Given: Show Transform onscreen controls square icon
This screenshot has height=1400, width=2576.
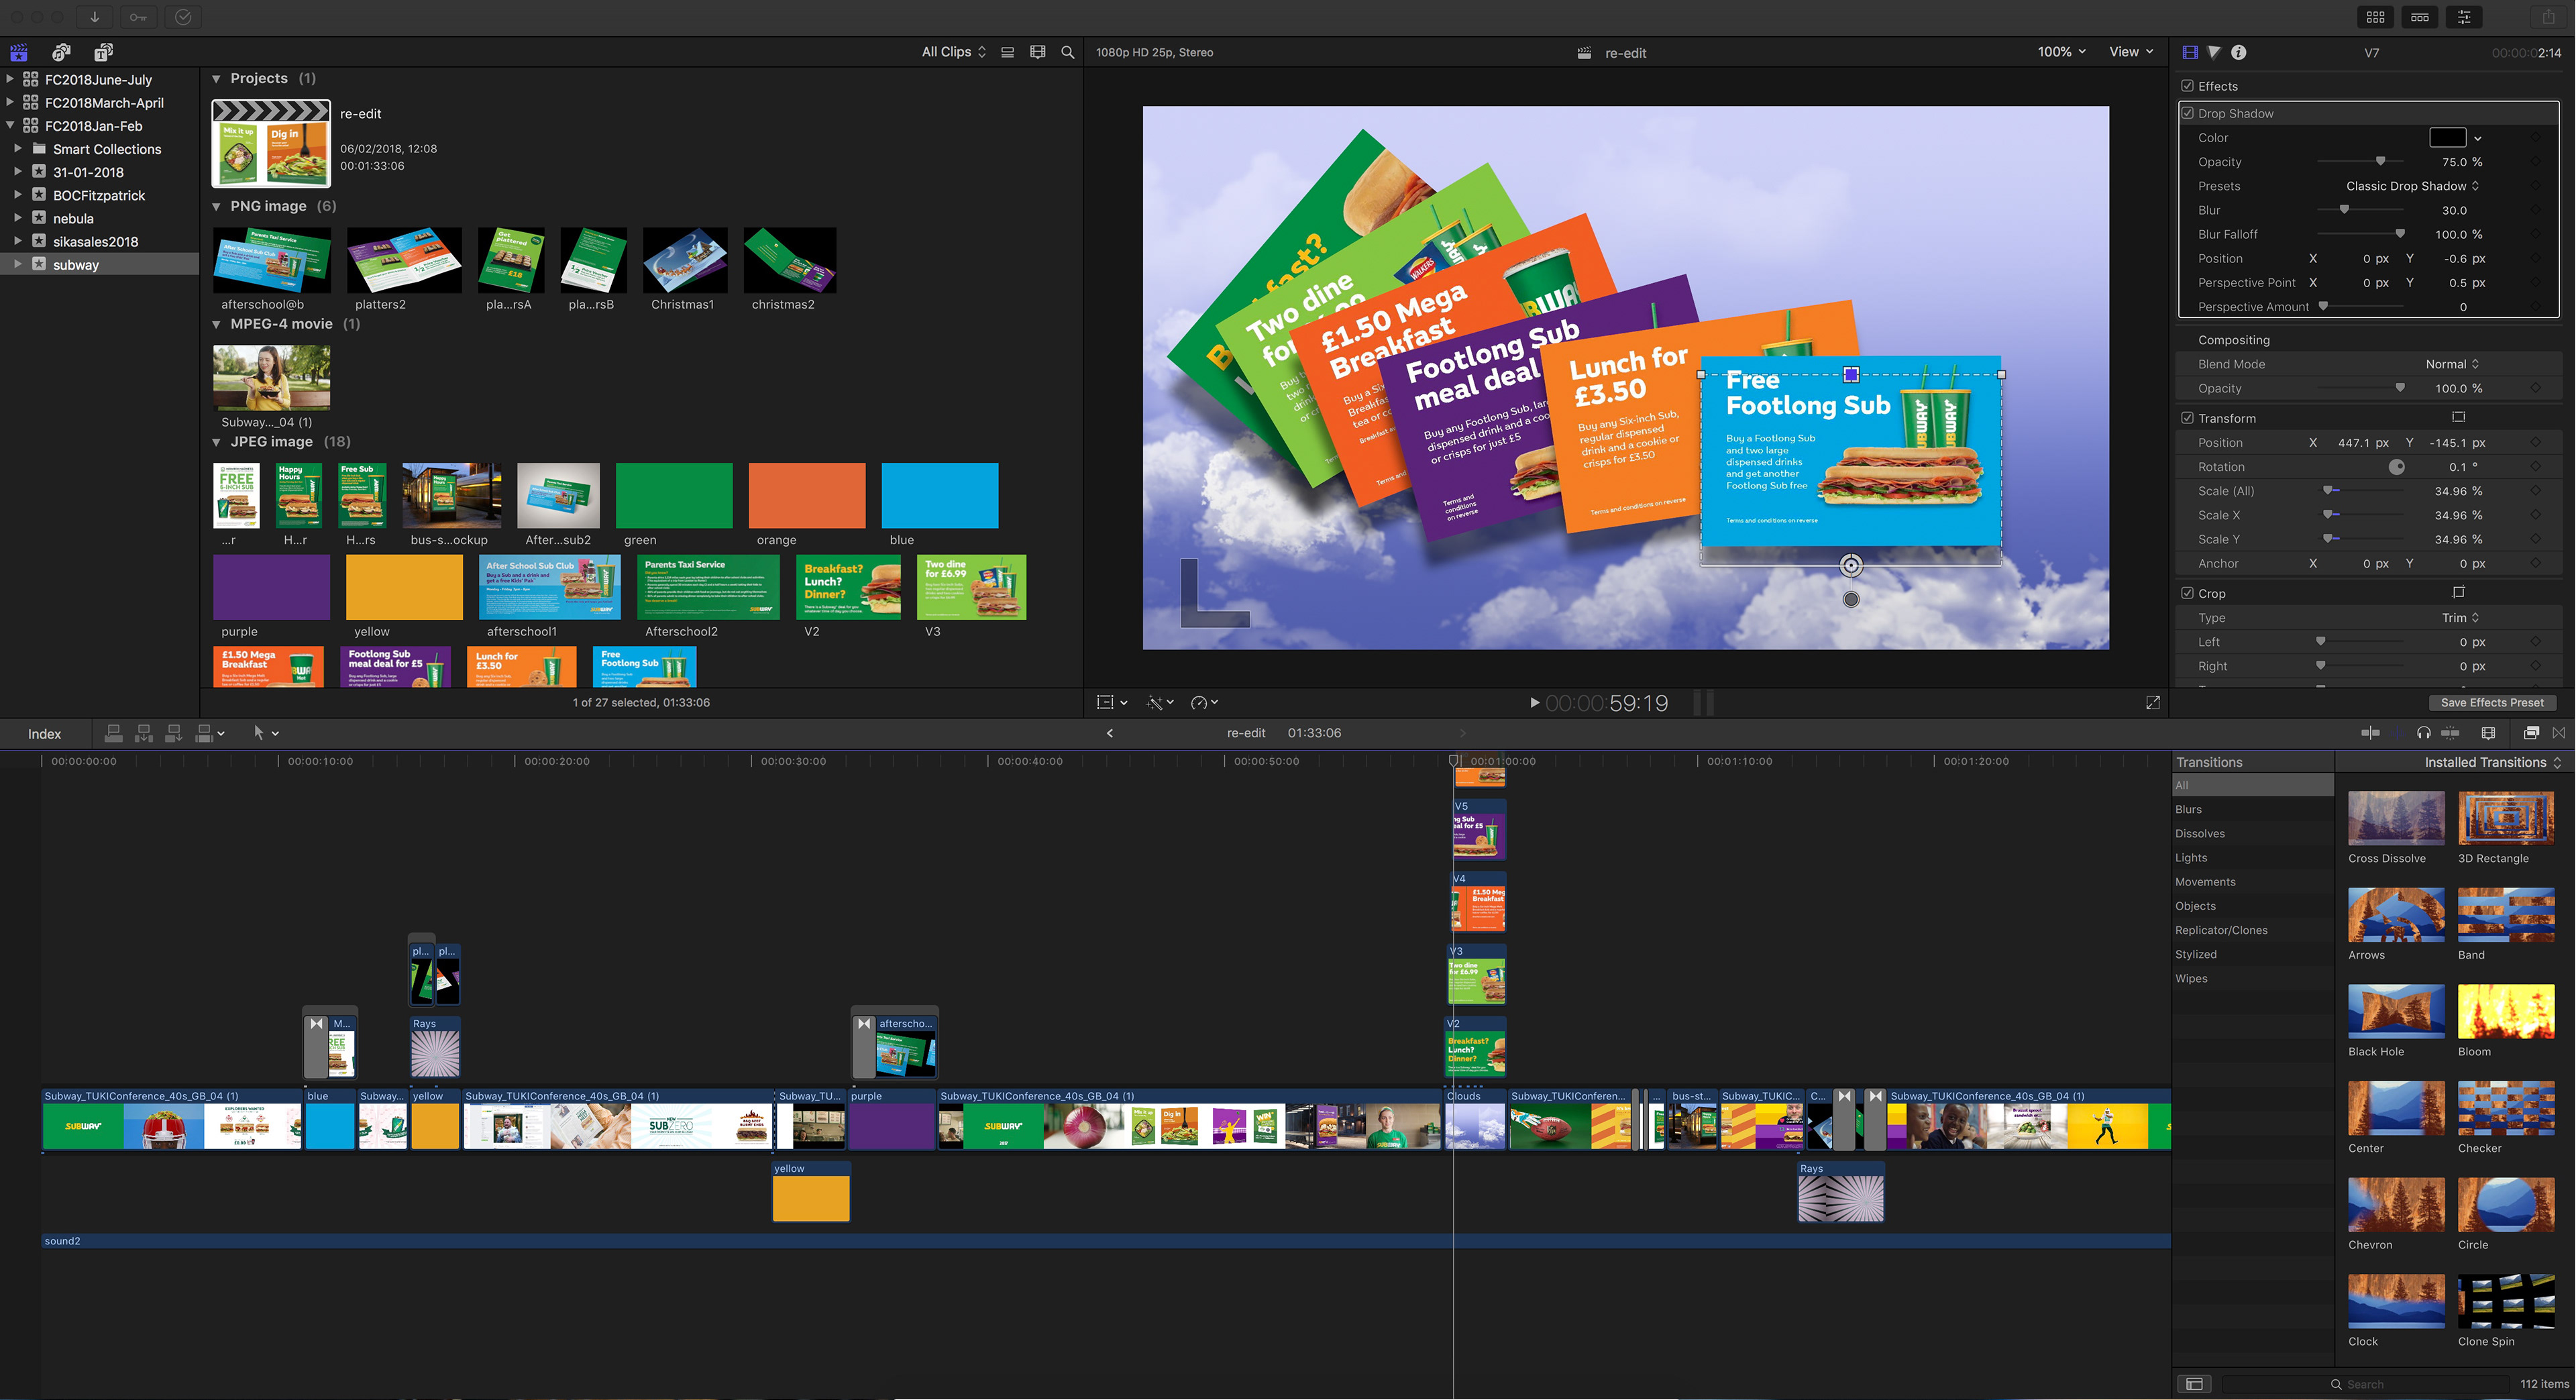Looking at the screenshot, I should [x=2459, y=417].
